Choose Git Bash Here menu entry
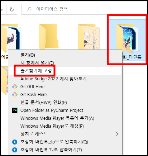This screenshot has width=148, height=156. [x=65, y=95]
